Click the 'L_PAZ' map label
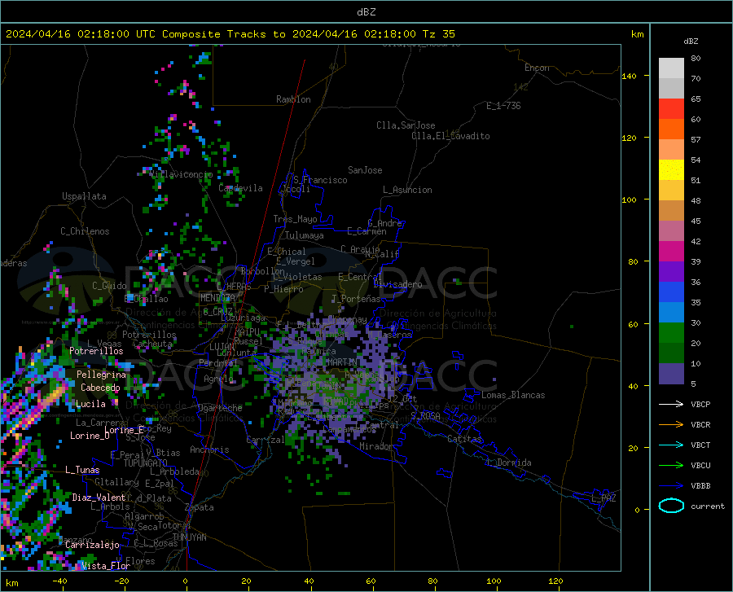733x592 pixels. [604, 498]
